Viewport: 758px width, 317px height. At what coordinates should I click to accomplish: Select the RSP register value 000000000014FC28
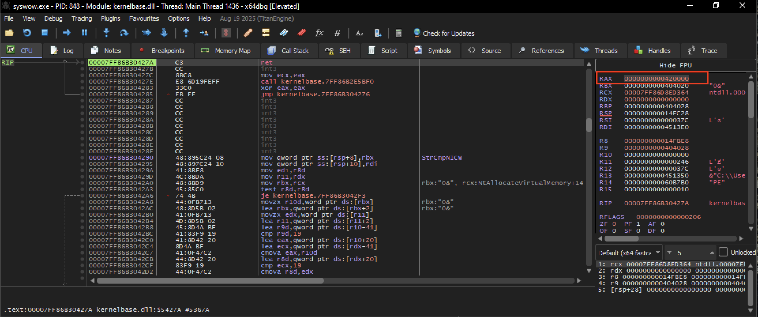[656, 113]
